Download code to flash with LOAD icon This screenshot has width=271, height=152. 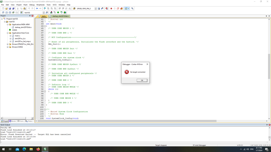[x=21, y=12]
